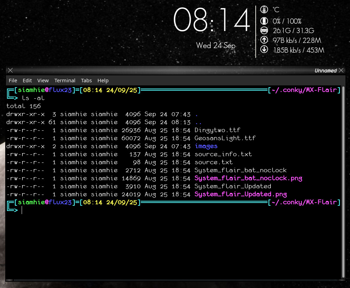Click the conky RAM memory icon
This screenshot has width=350, height=288.
coord(264,30)
